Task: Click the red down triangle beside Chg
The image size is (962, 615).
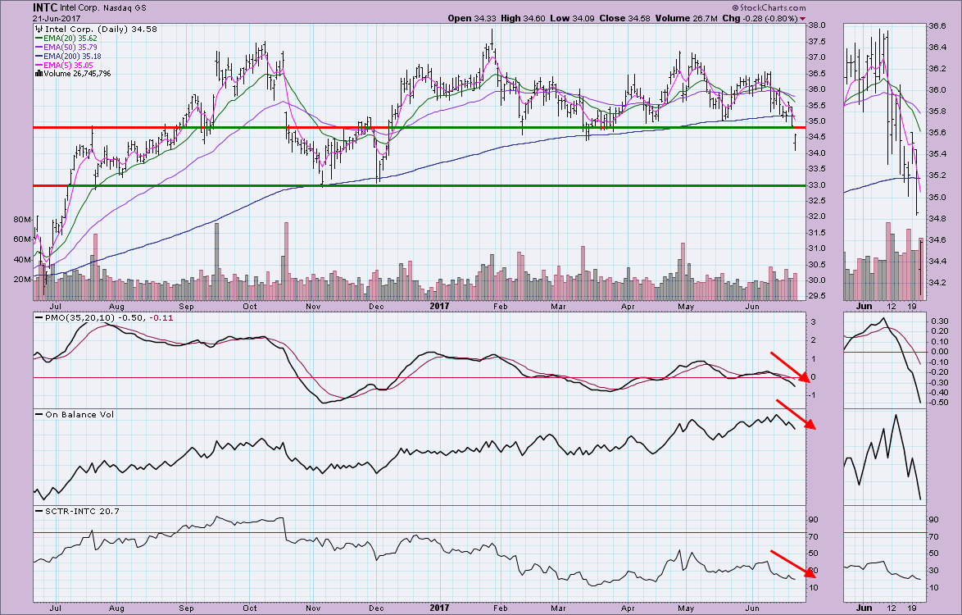Action: [x=802, y=18]
